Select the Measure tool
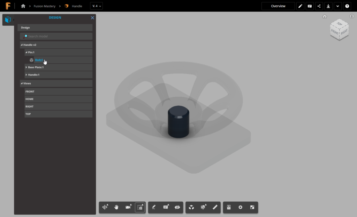The image size is (357, 217). click(215, 207)
